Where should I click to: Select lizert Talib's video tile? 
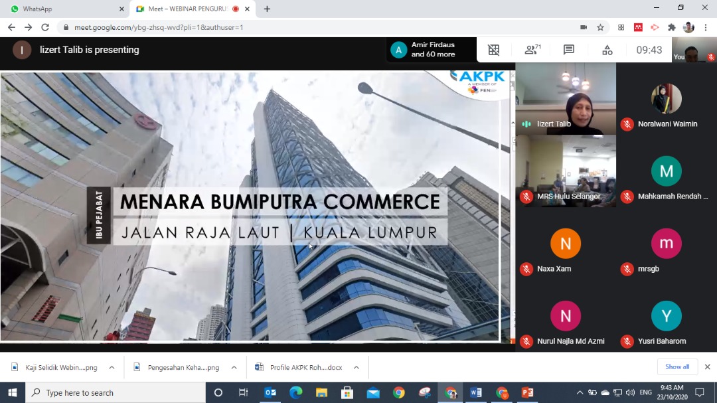(x=566, y=99)
